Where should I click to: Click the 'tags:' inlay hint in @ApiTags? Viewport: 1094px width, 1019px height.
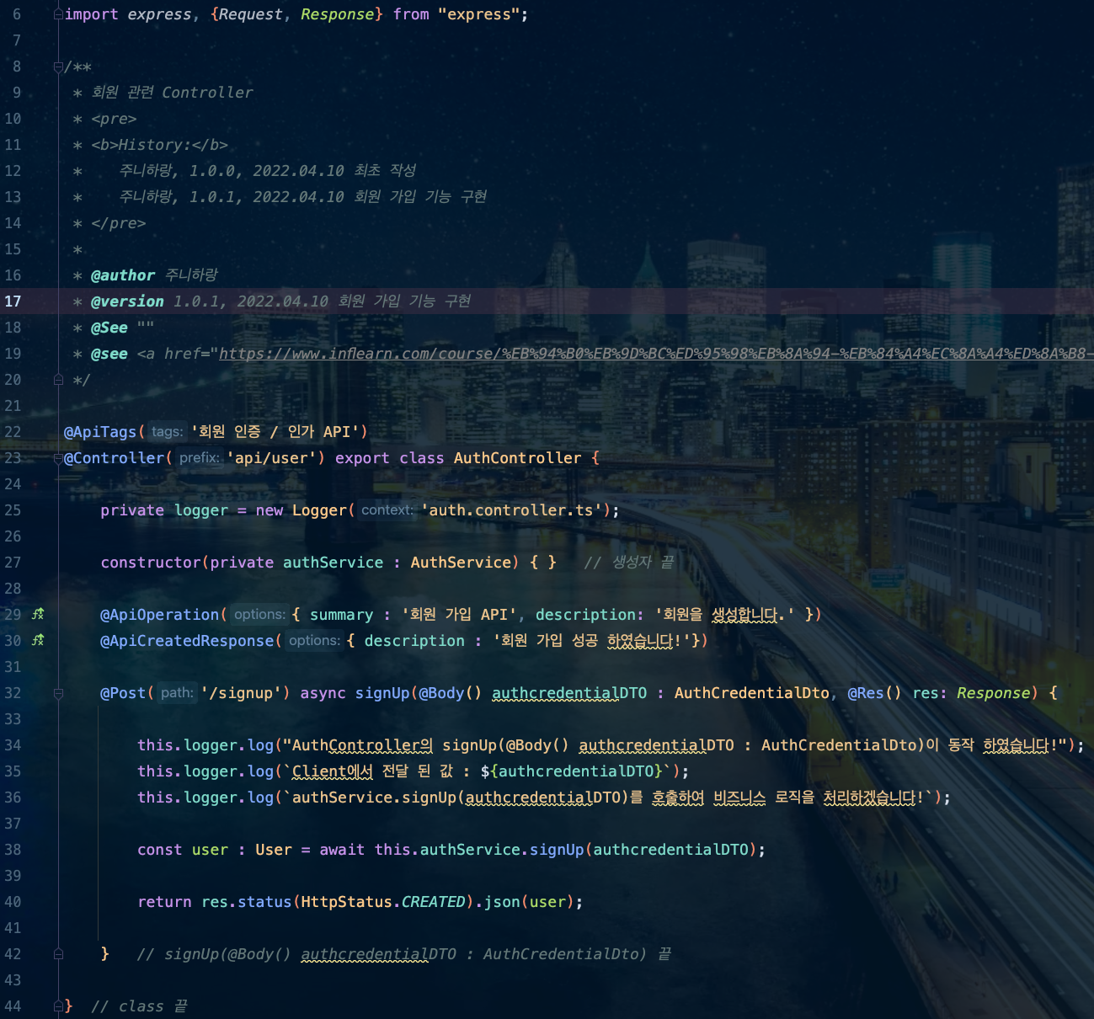[x=167, y=431]
